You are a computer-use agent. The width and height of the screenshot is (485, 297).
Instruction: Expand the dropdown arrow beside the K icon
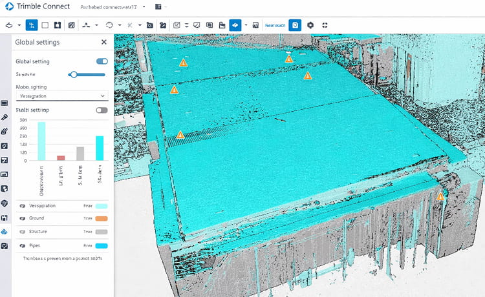click(140, 25)
